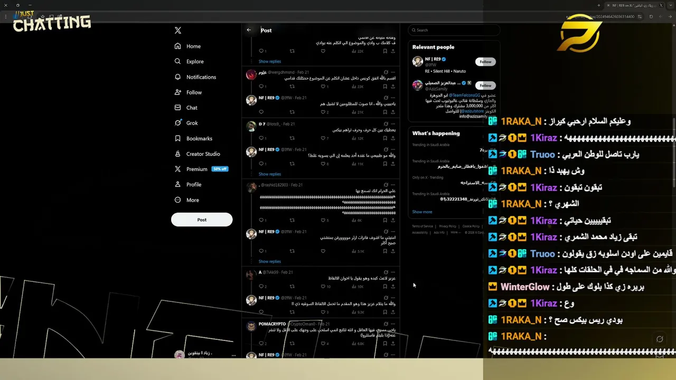Open more options on D 7 reply
Screen dimensions: 676x380
pos(393,124)
